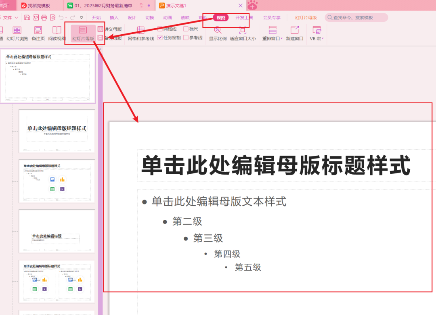Switch to the 插入 ribbon tab
436x315 pixels.
(x=114, y=17)
